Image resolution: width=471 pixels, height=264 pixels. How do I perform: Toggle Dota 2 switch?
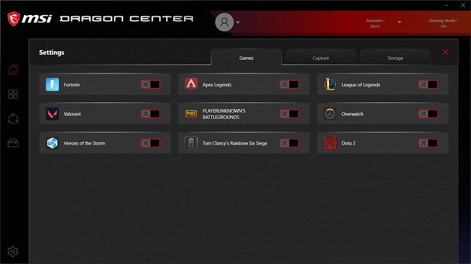click(428, 143)
